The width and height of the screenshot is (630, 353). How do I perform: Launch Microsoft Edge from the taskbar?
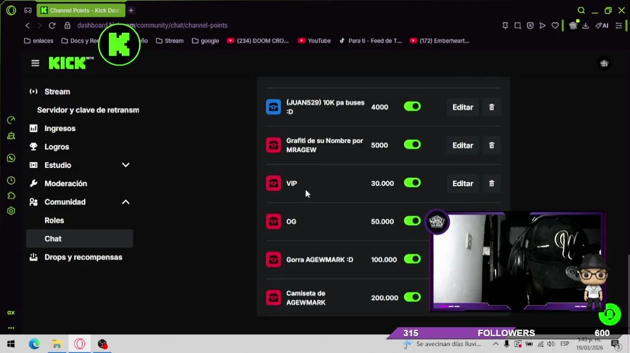tap(34, 344)
